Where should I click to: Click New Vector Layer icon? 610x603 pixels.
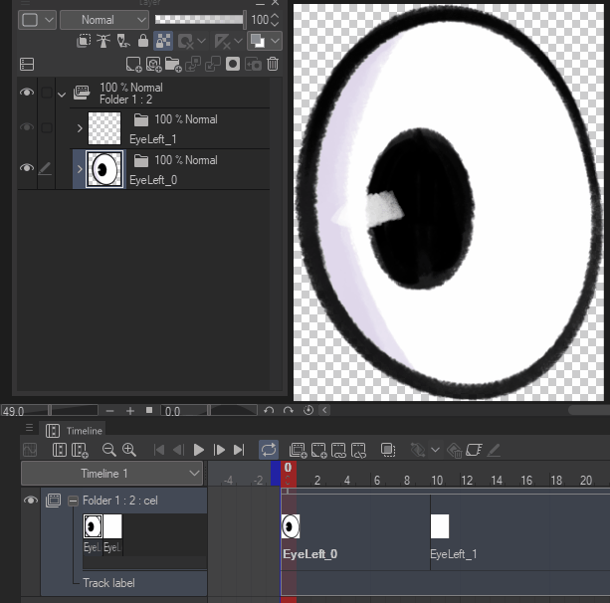tap(153, 65)
